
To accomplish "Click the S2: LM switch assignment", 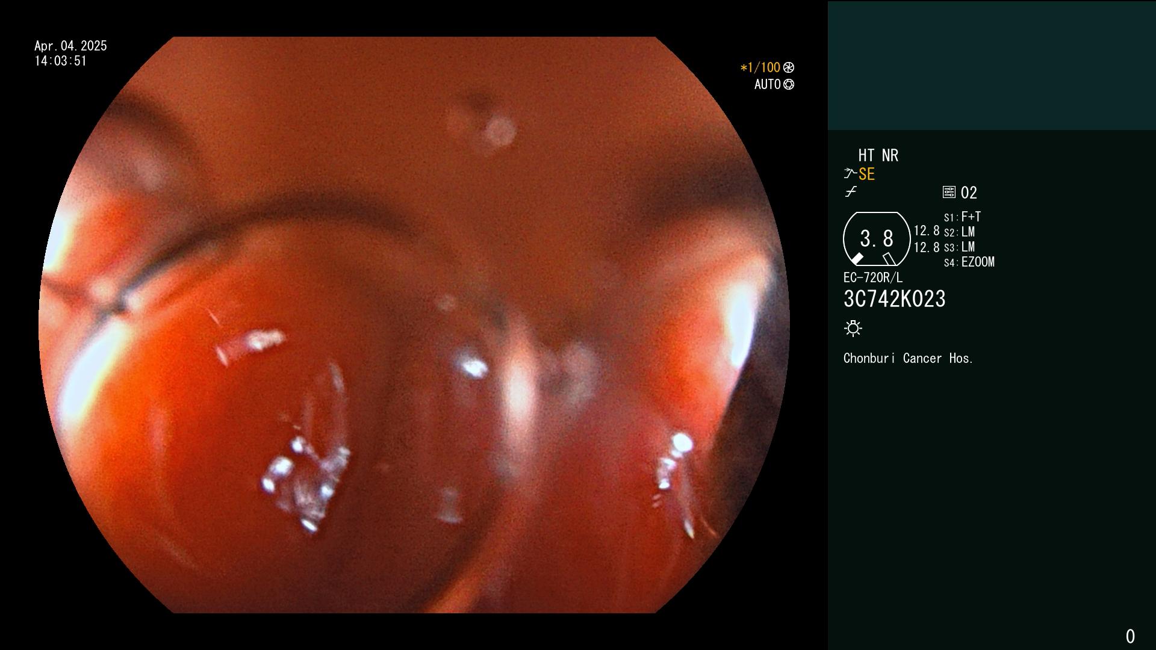I will click(x=959, y=232).
